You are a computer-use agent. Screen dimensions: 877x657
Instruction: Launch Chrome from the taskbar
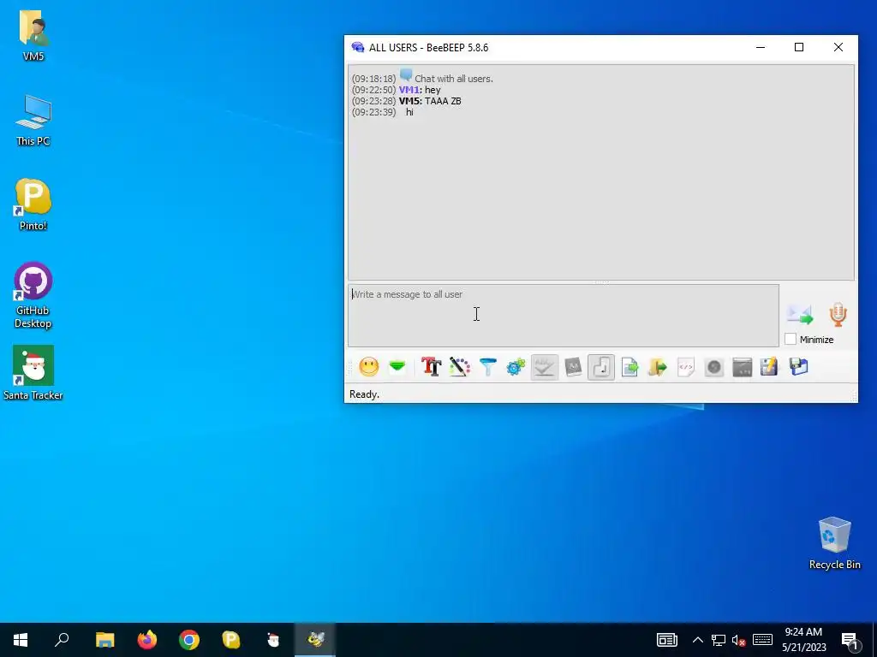point(189,640)
